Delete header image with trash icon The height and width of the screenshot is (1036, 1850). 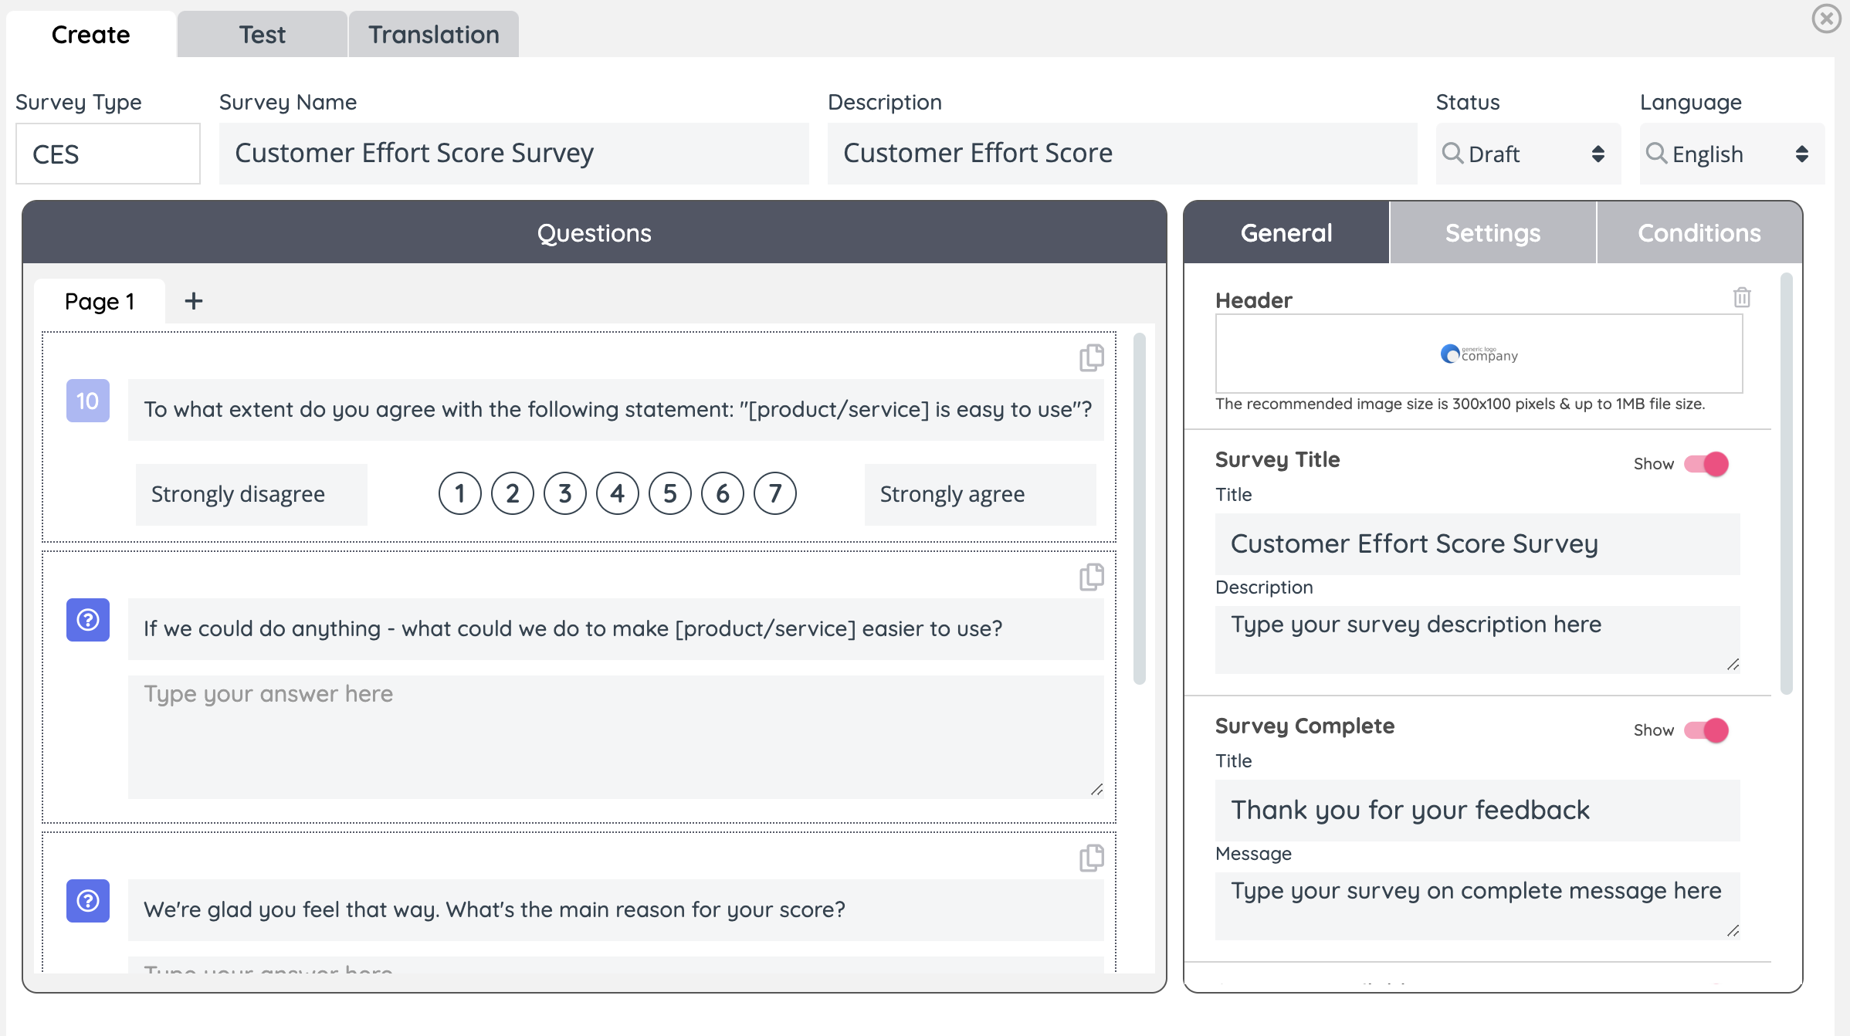coord(1741,297)
